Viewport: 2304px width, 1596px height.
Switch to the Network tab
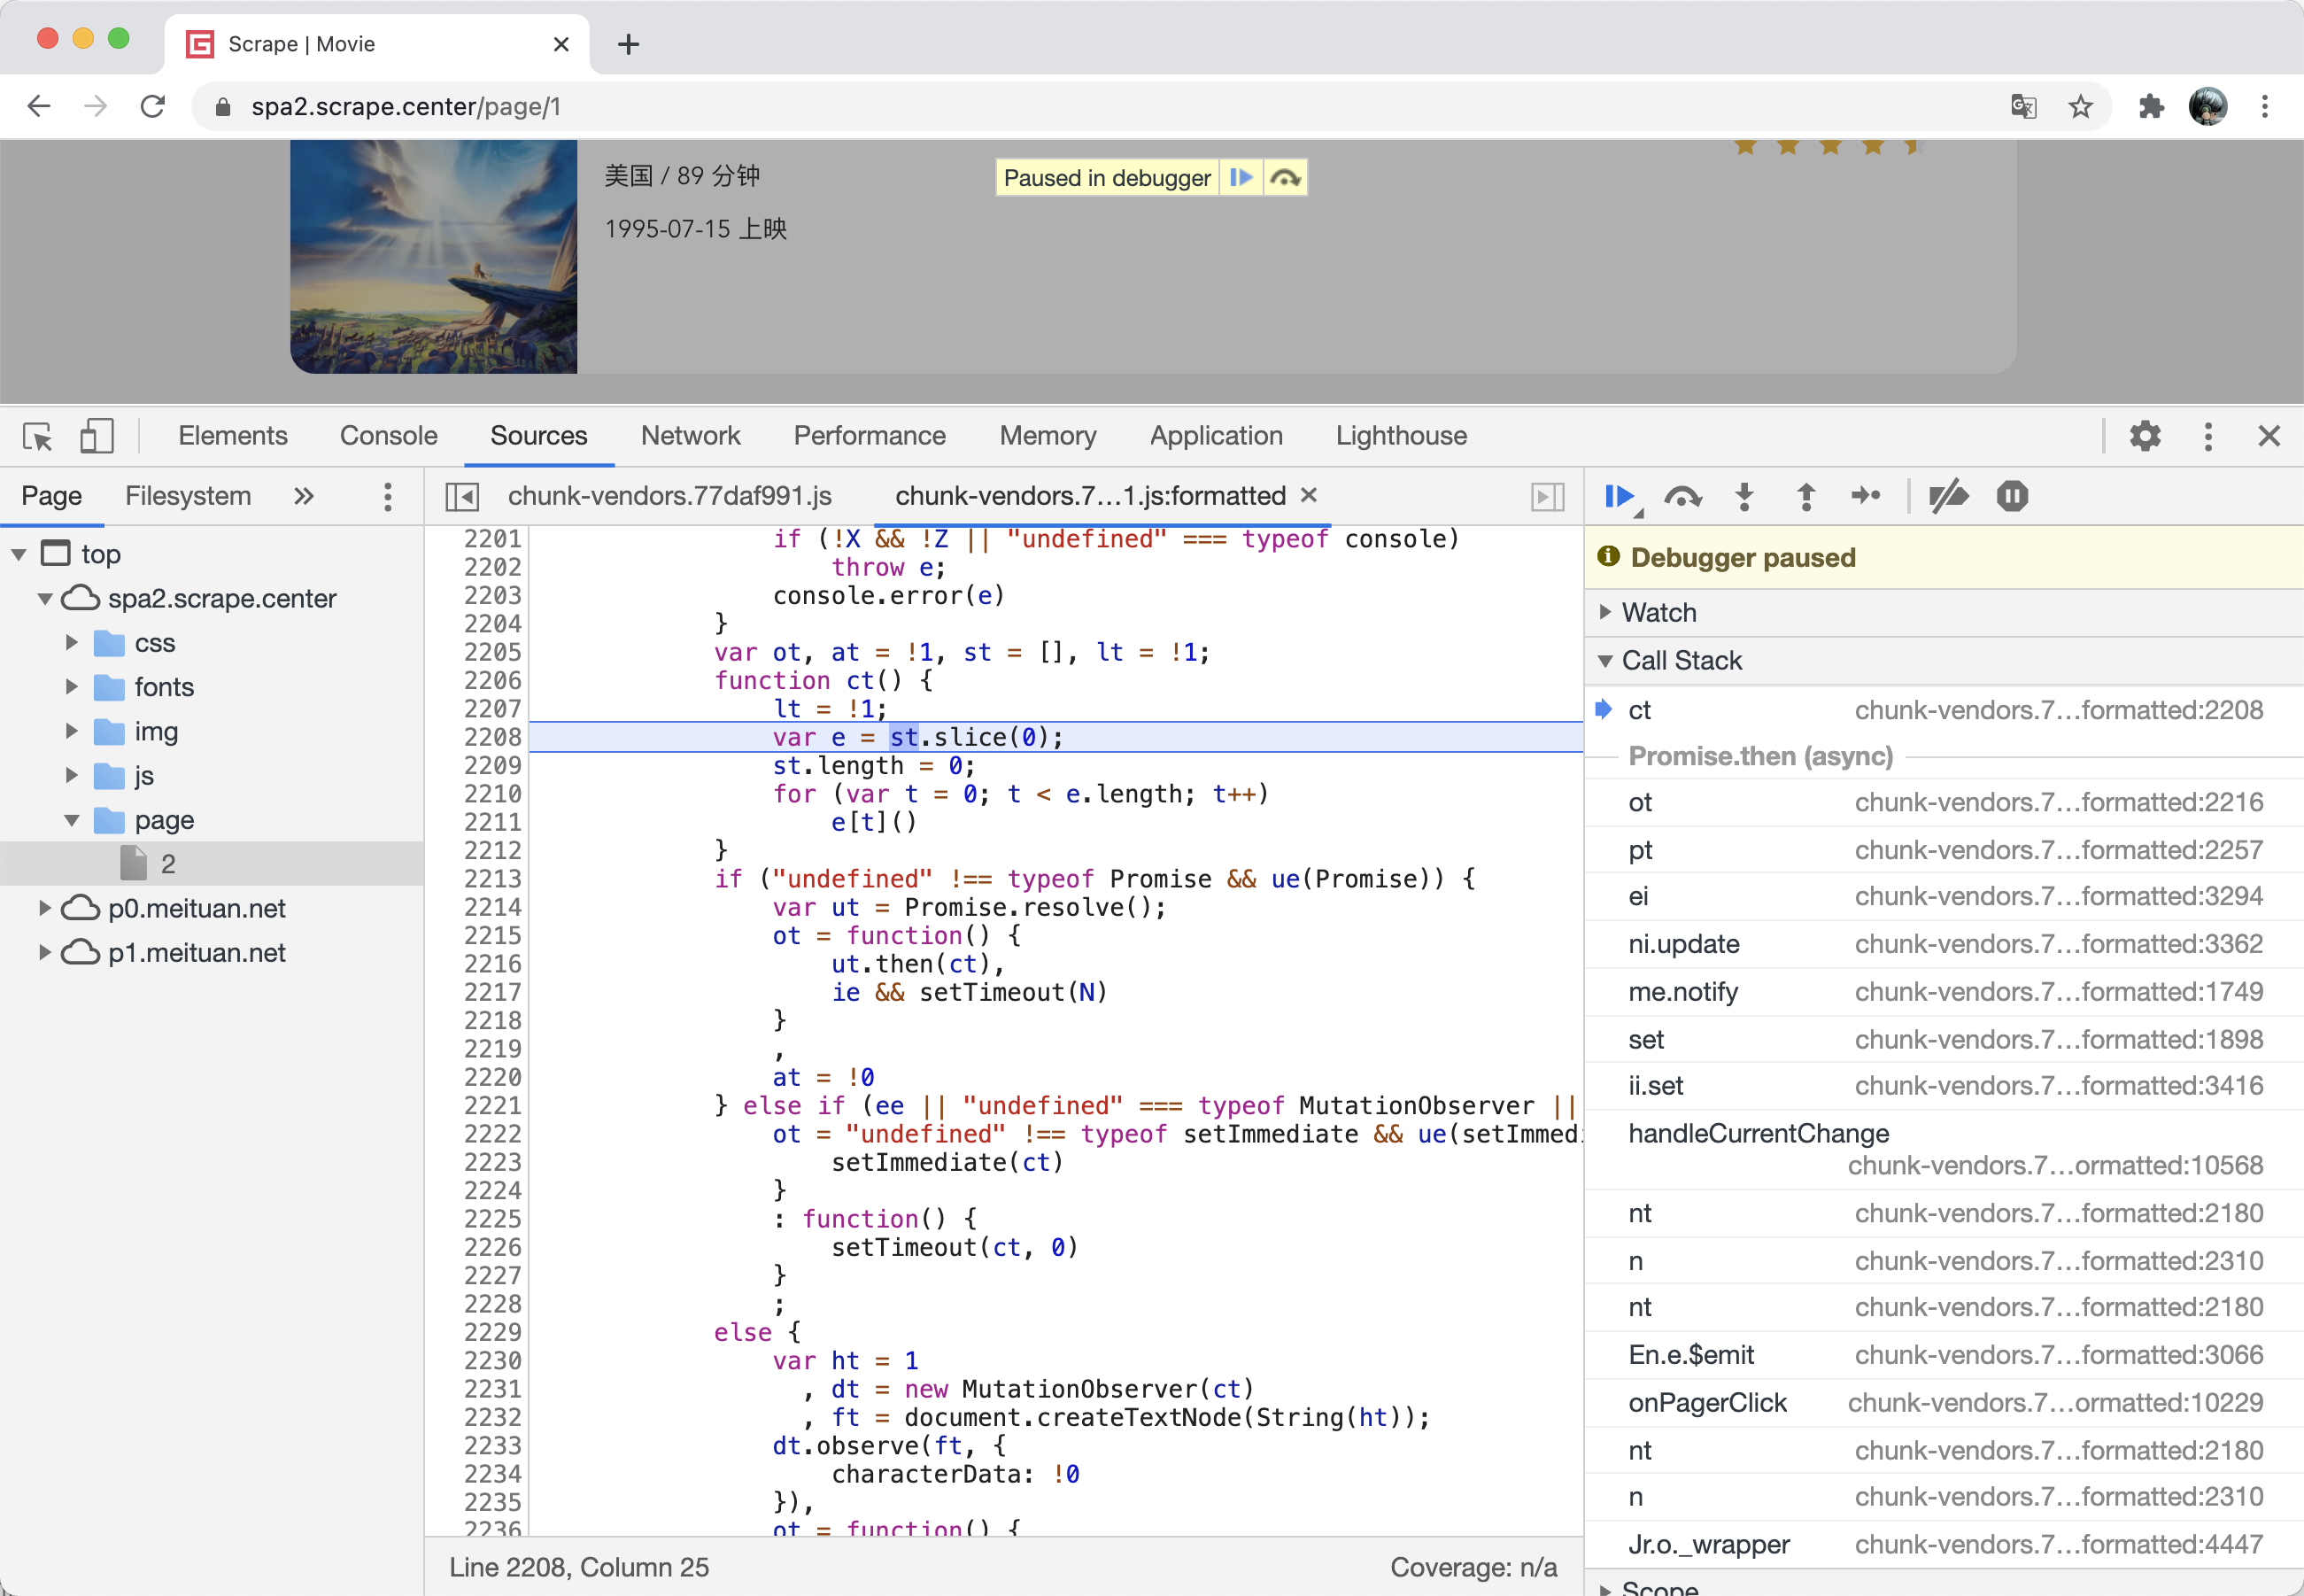coord(690,437)
